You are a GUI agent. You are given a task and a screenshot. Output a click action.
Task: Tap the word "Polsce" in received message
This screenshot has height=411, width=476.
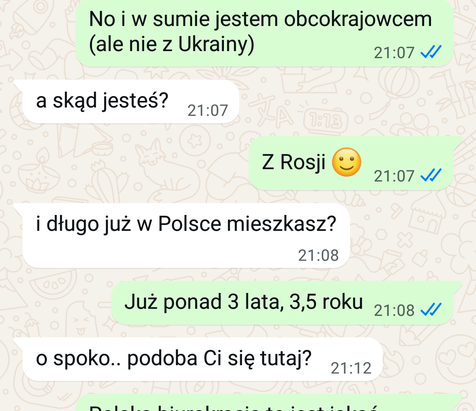pyautogui.click(x=190, y=224)
